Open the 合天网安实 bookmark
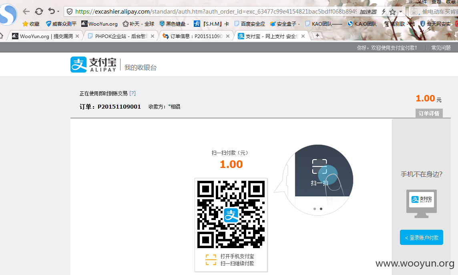Screen dimensions: 458x275 436,24
